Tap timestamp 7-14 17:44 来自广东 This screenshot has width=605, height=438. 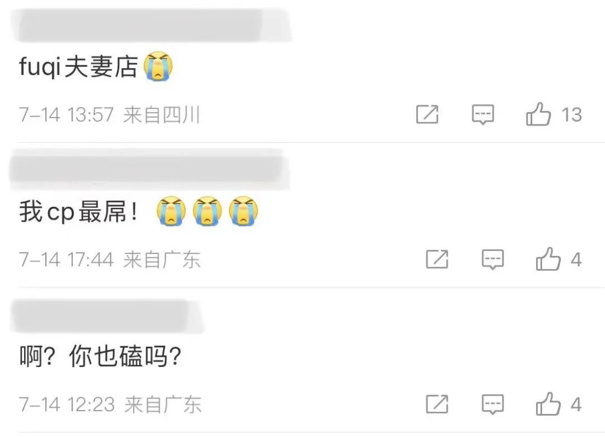coord(110,259)
